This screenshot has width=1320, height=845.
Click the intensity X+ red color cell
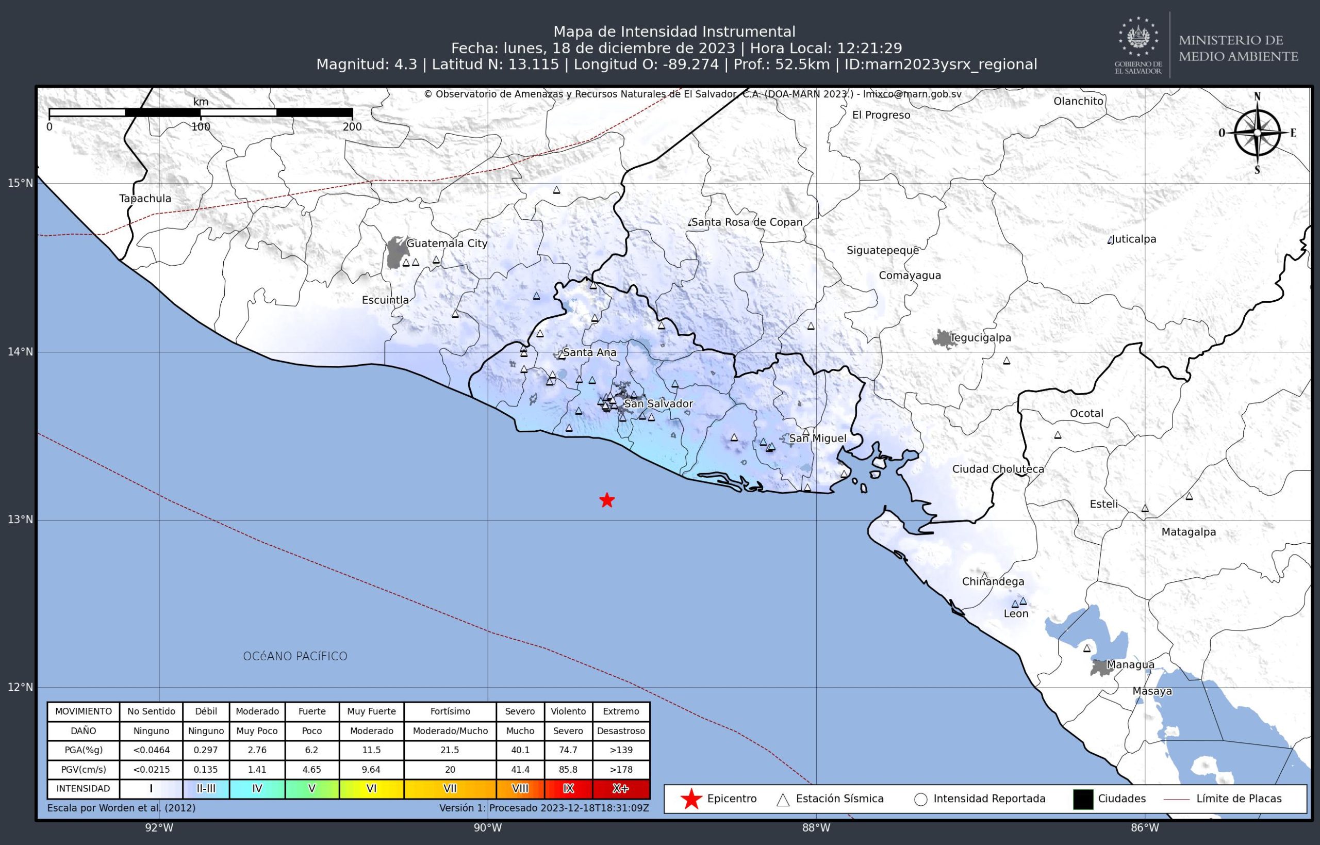tap(621, 788)
